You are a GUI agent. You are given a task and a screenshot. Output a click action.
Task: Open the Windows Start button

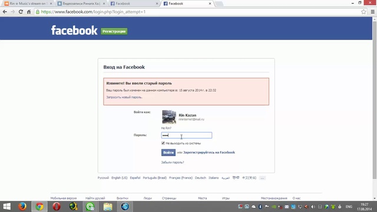(6, 207)
